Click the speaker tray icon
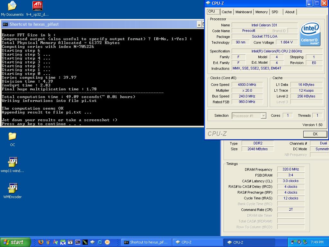Image resolution: width=329 pixels, height=247 pixels. tap(299, 242)
